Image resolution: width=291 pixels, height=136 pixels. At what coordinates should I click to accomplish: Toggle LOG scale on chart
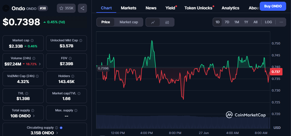(x=268, y=22)
